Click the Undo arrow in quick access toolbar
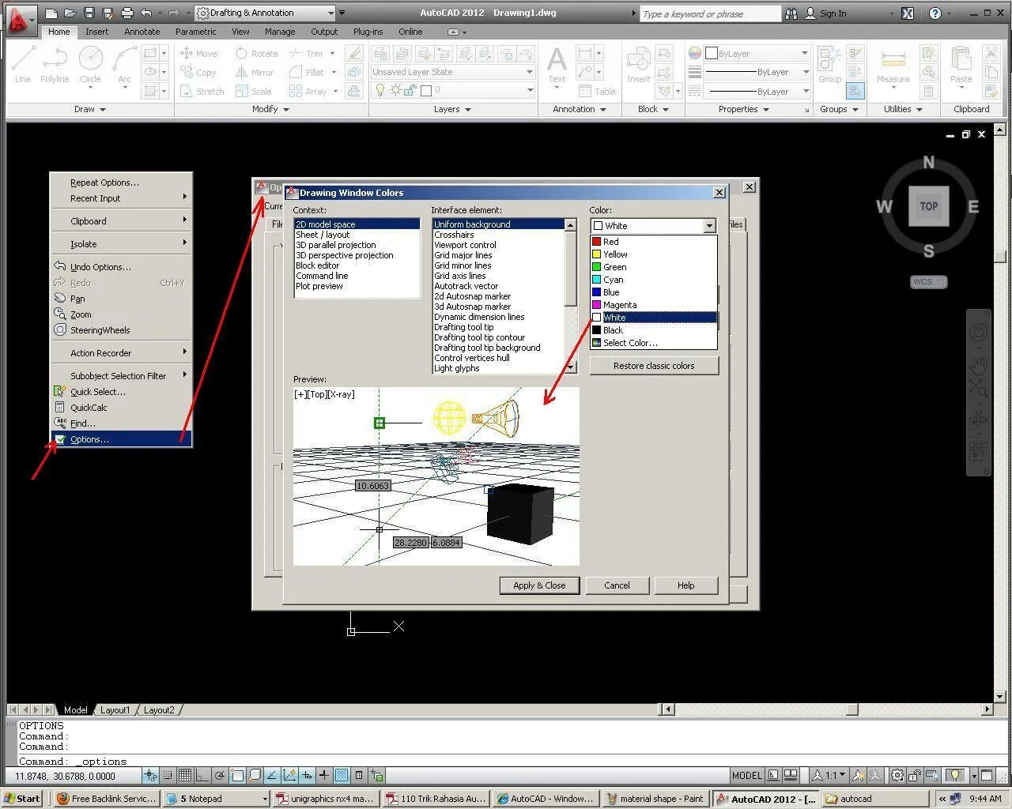This screenshot has height=809, width=1012. 145,13
